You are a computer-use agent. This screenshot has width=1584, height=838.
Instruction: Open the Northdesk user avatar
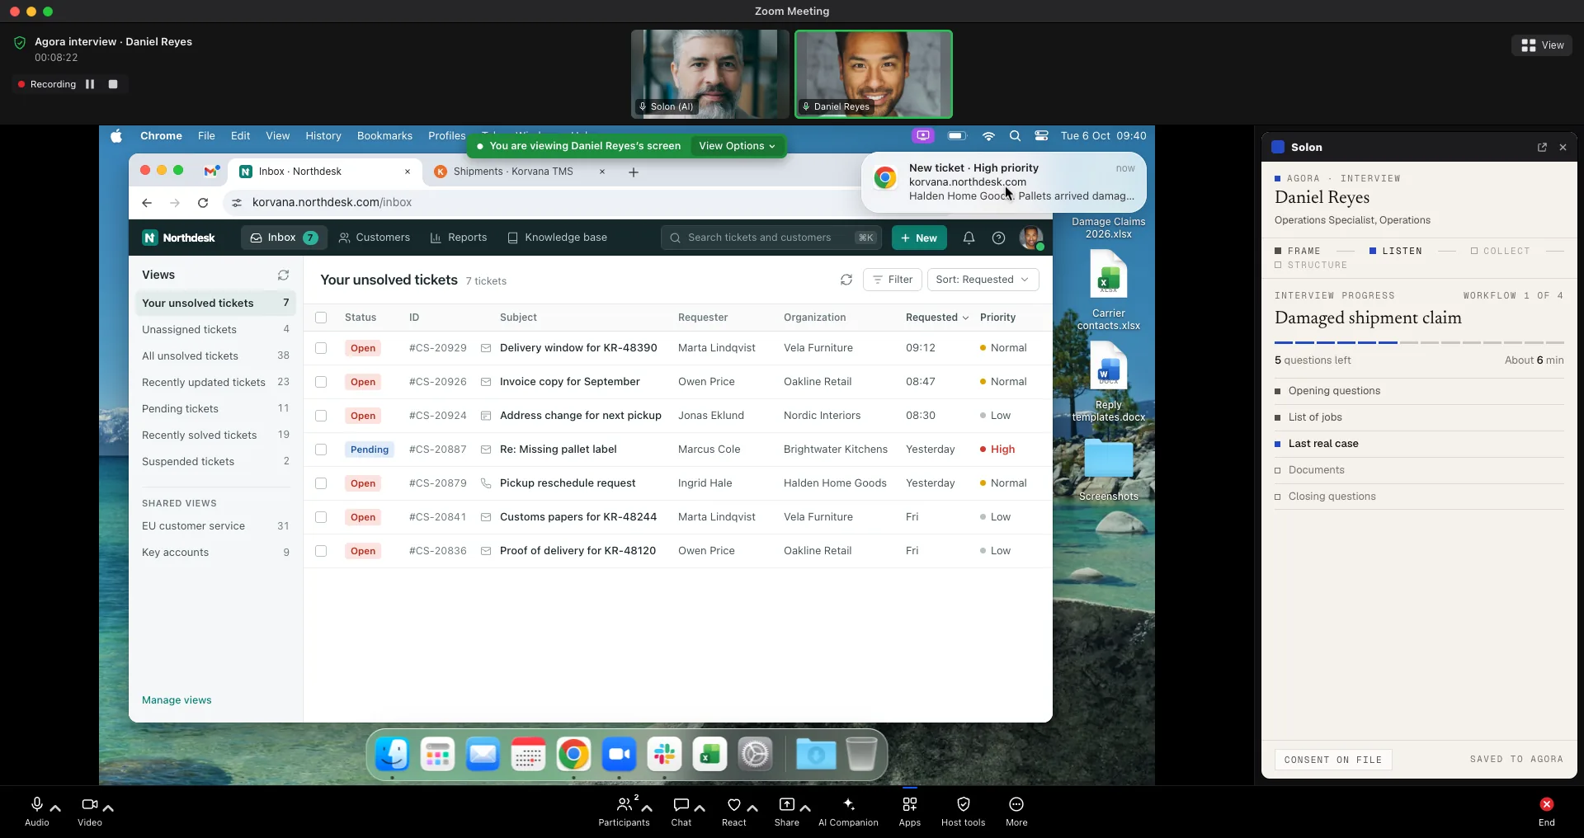click(1031, 238)
